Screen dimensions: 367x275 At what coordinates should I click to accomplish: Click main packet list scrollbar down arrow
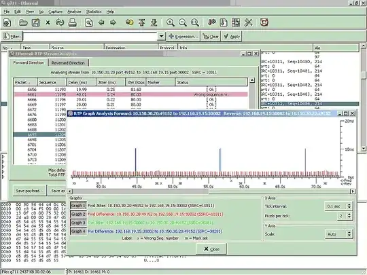coord(363,148)
